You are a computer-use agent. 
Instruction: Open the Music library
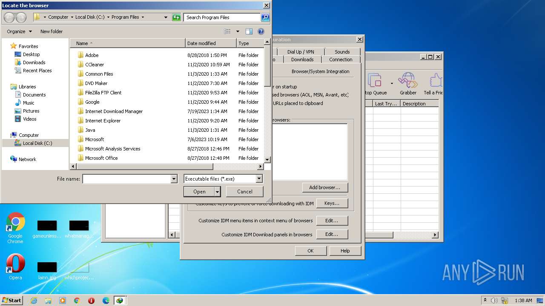(x=29, y=103)
